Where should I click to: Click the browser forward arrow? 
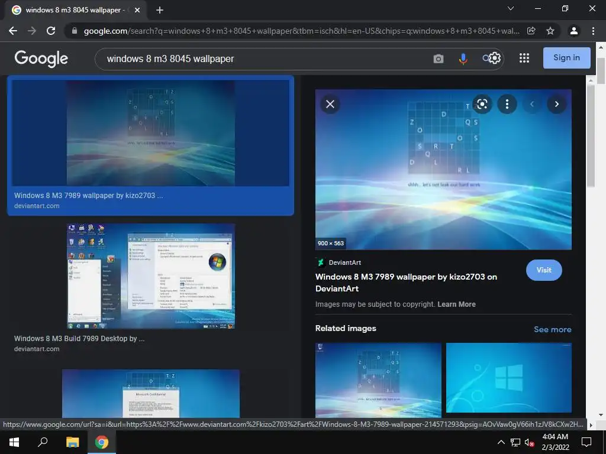[32, 31]
